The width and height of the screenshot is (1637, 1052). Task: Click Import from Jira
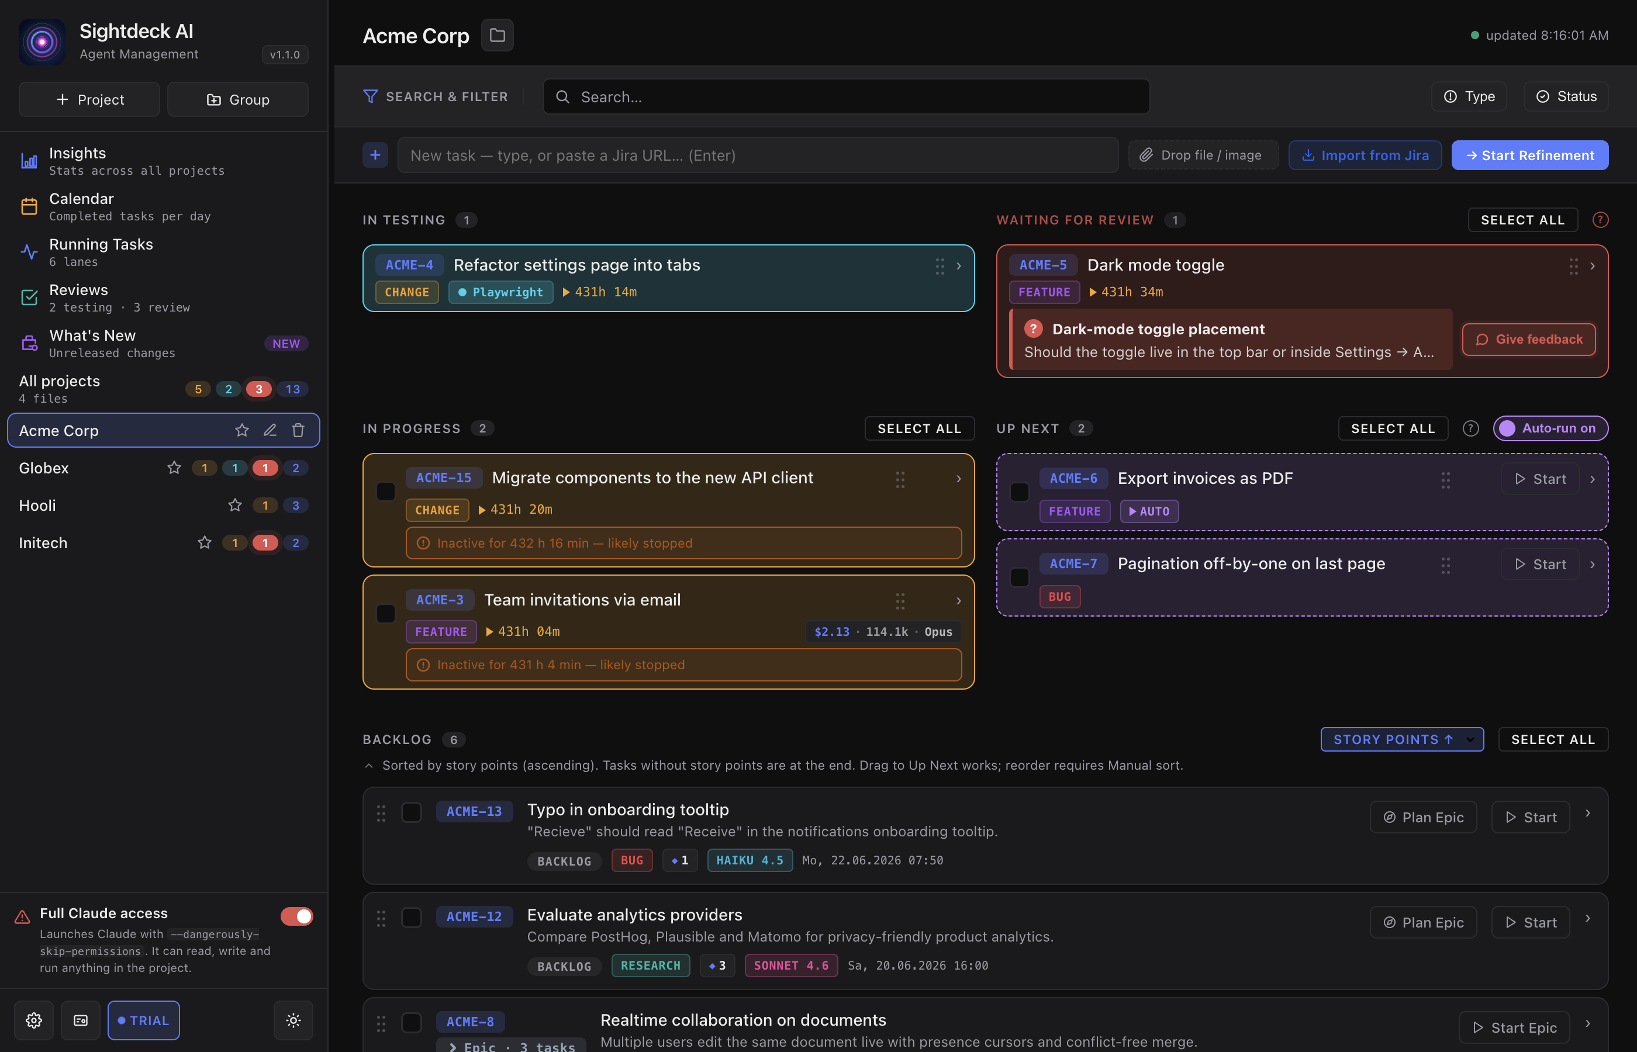[x=1365, y=155]
